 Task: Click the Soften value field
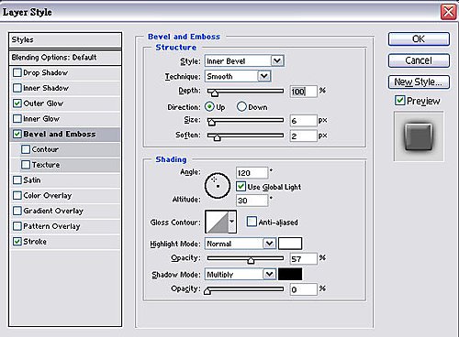303,136
